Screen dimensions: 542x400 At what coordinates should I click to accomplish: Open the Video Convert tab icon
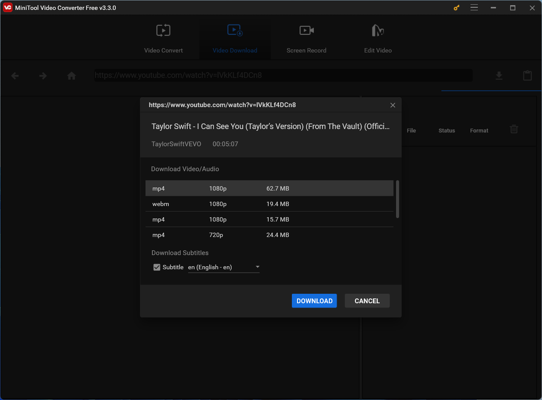(163, 30)
